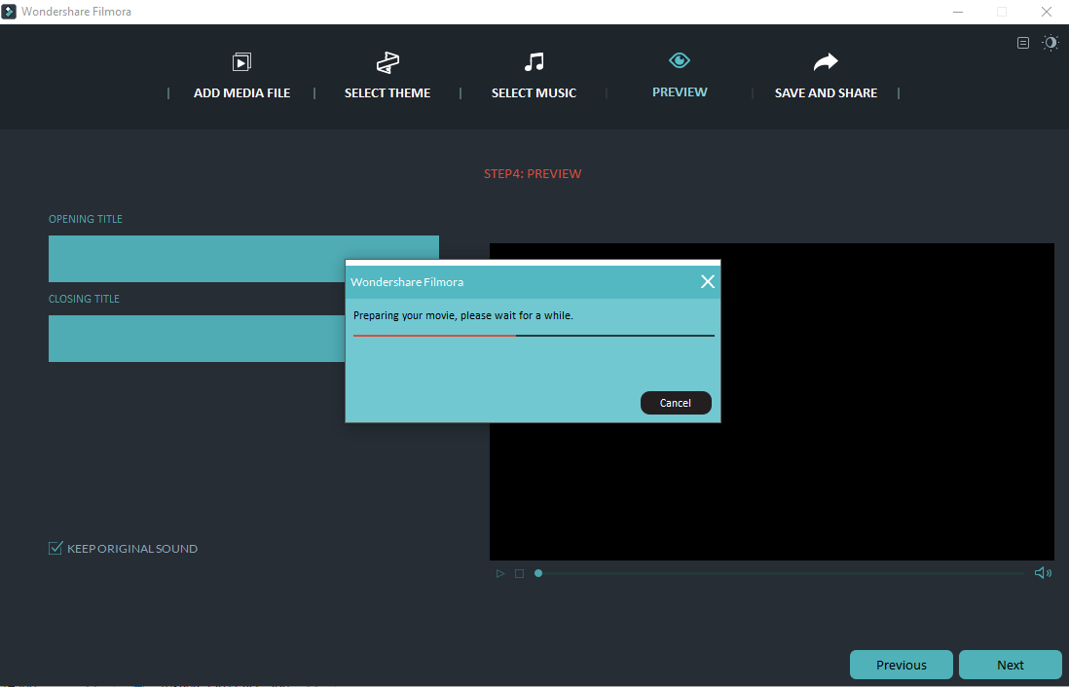Click the black preview video area
Viewport: 1069px width, 687px height.
click(772, 402)
